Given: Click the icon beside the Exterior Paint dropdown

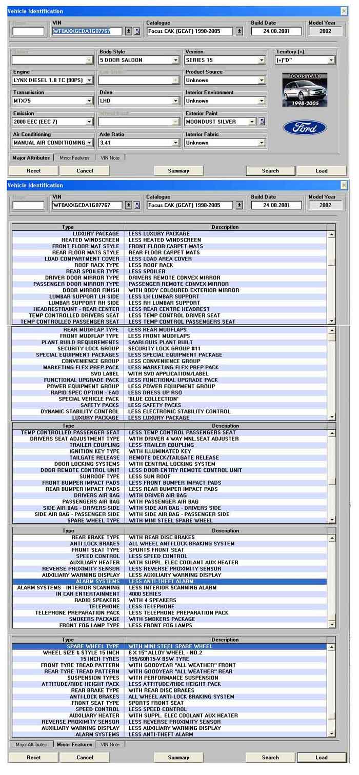Looking at the screenshot, I should 262,122.
